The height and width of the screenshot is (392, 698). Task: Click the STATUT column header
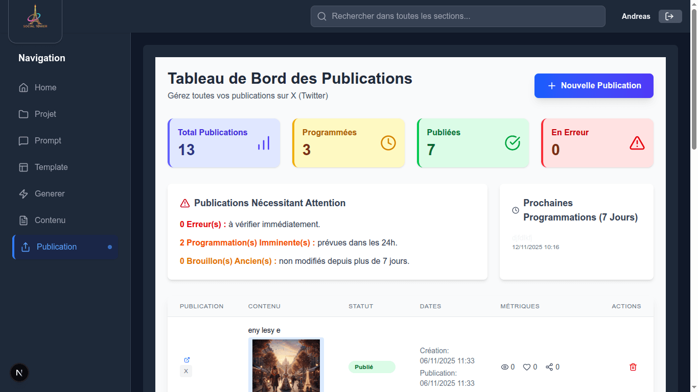(361, 306)
